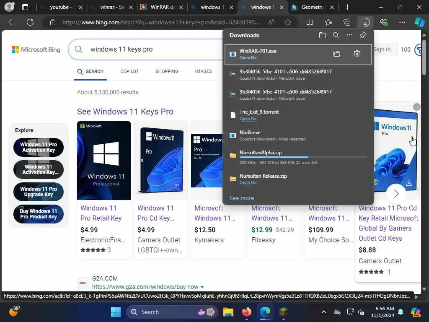Click Sign in button on Bing
The image size is (429, 322).
[x=384, y=49]
